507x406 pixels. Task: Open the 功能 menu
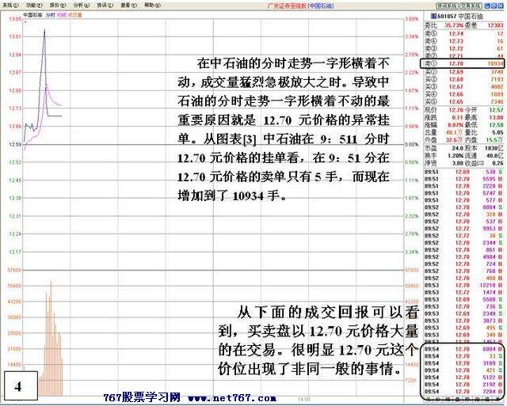pos(34,6)
